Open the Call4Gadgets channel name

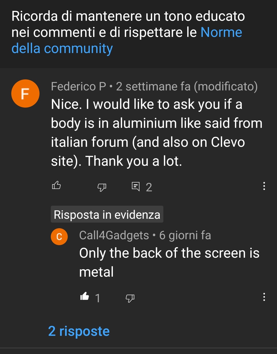[114, 235]
